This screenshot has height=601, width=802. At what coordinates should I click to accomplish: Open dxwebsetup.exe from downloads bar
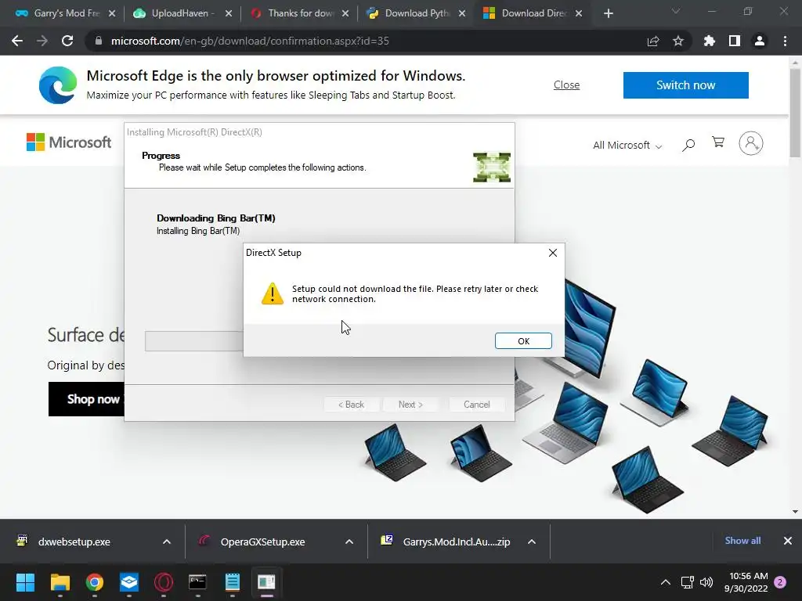[74, 542]
